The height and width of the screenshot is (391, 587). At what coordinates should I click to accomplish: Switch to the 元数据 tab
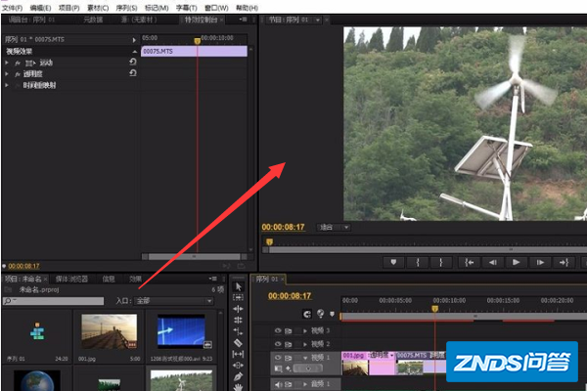point(93,20)
